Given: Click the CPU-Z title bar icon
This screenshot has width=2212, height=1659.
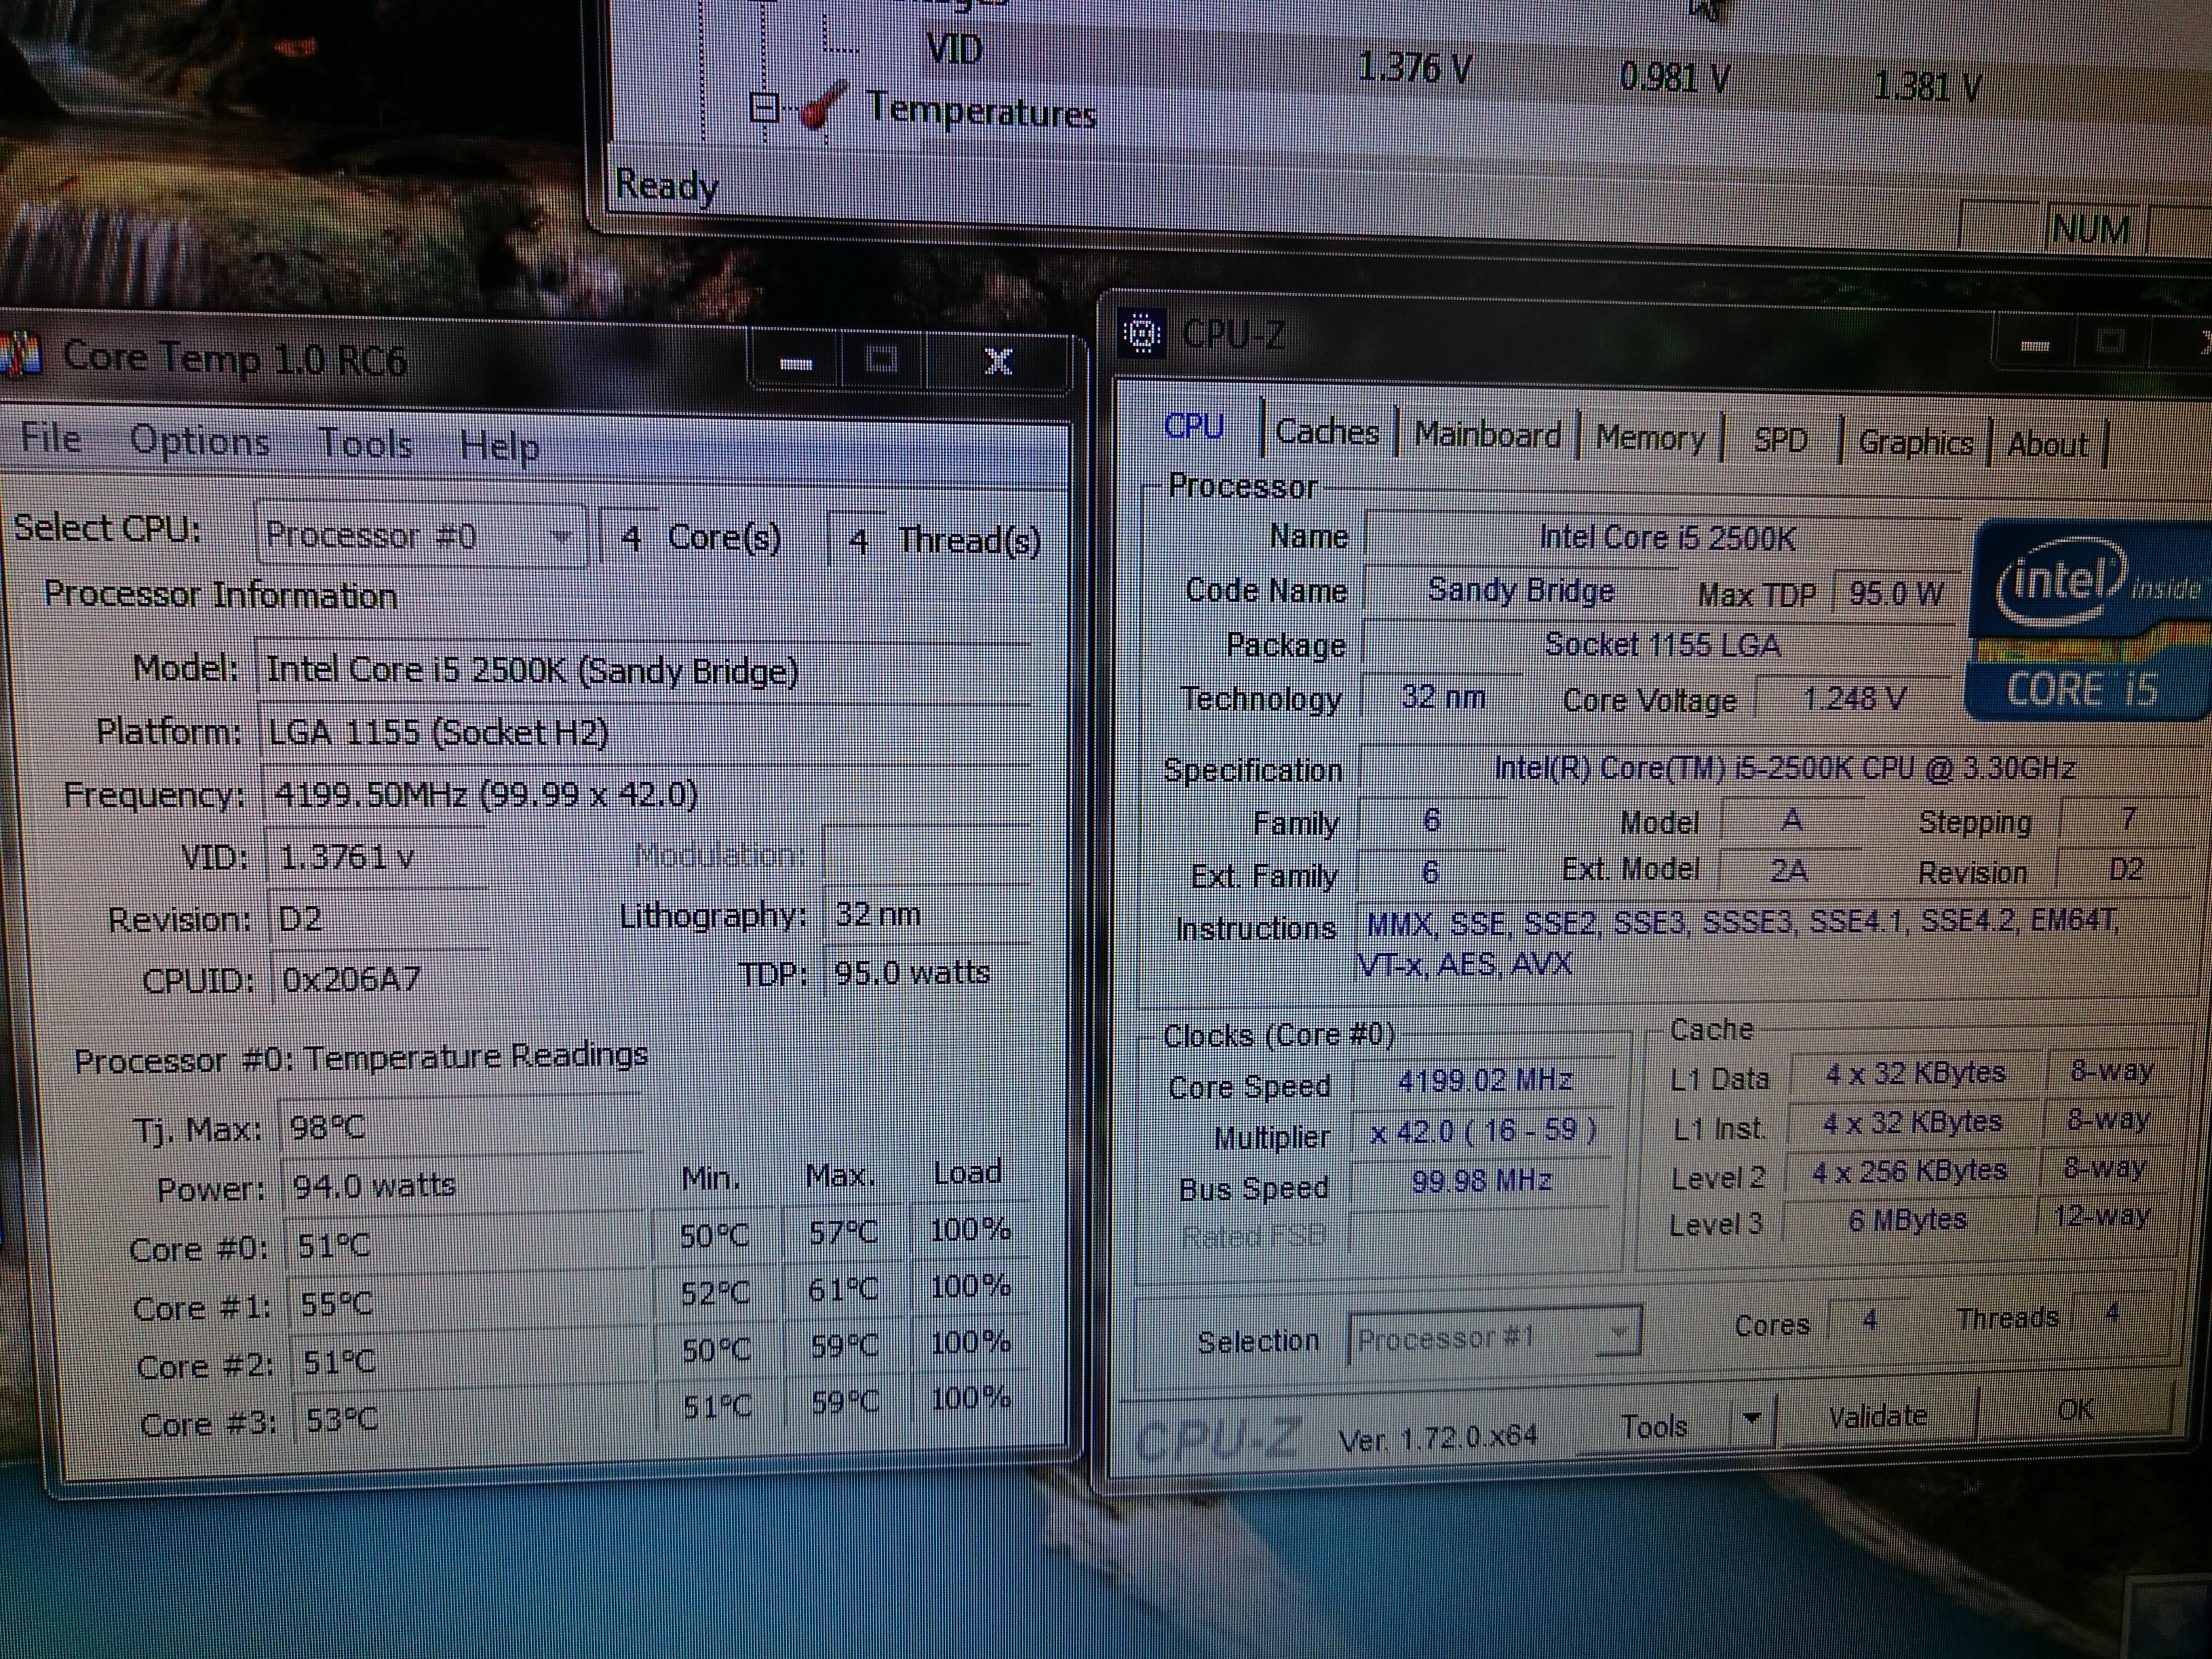Looking at the screenshot, I should tap(1142, 334).
